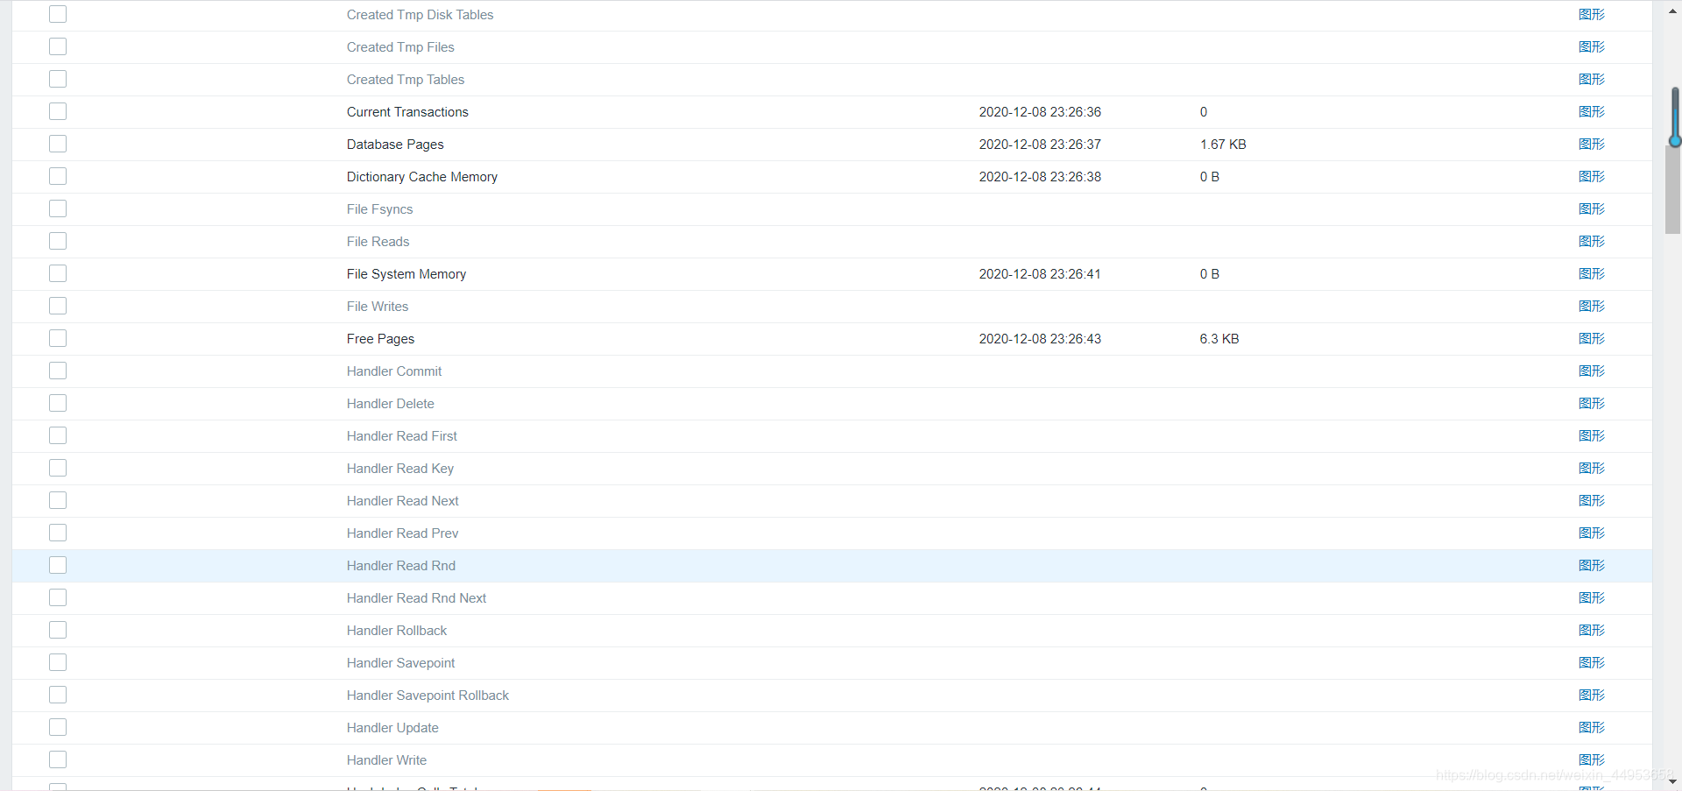Open the 图形 graph for Handler Savepoint Rollback
The height and width of the screenshot is (791, 1682).
click(x=1592, y=695)
